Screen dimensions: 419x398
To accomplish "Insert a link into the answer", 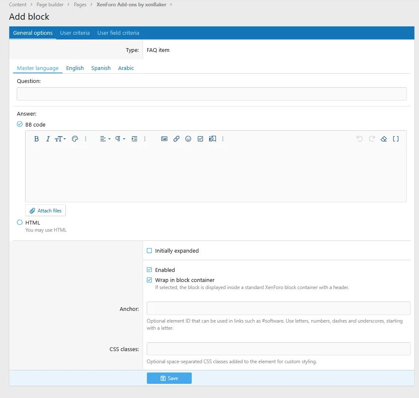I will pos(176,139).
